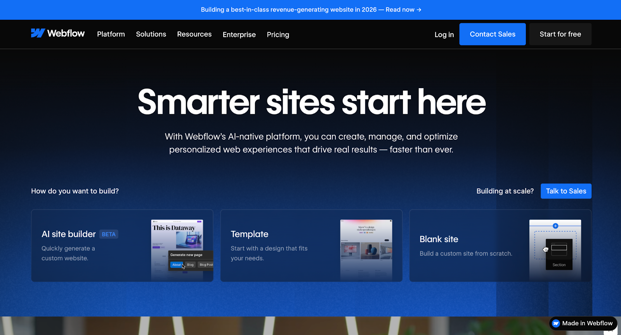Image resolution: width=621 pixels, height=335 pixels.
Task: Click the 'Build a custom site from scratch' description
Action: pyautogui.click(x=466, y=253)
